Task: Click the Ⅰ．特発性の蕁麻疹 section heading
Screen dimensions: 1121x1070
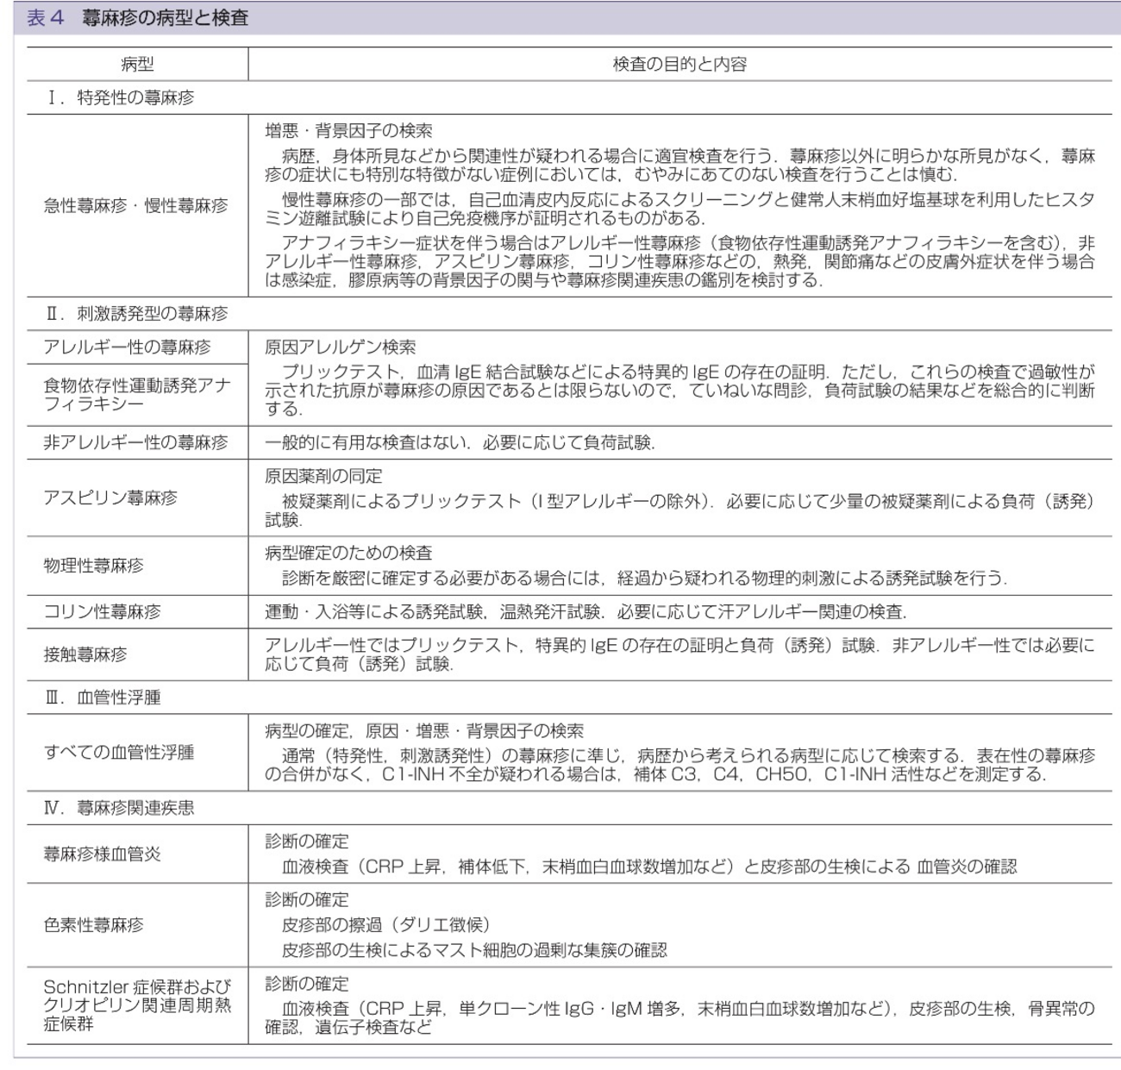Action: pos(120,97)
